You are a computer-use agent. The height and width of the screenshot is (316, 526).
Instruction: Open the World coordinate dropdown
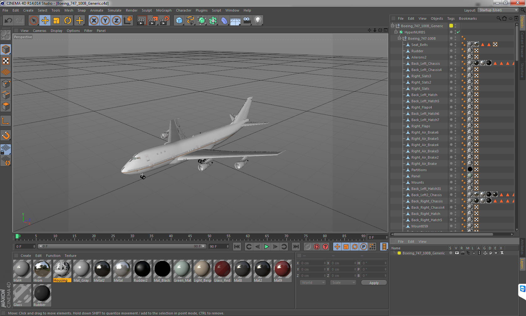313,283
